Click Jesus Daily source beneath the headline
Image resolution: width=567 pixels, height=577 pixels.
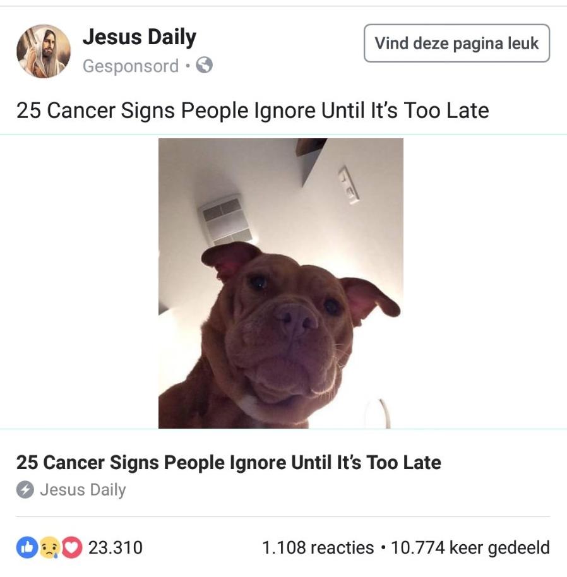point(83,490)
